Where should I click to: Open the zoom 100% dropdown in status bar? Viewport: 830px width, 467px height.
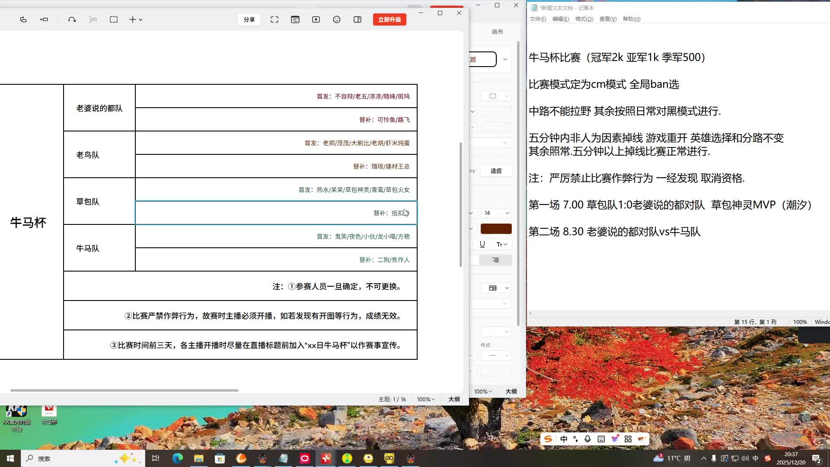tap(425, 399)
